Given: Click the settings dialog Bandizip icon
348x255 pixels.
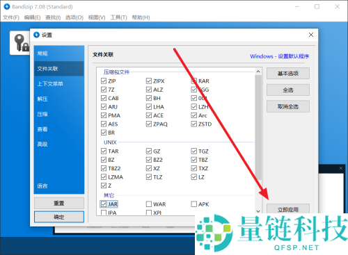Looking at the screenshot, I should tap(37, 35).
